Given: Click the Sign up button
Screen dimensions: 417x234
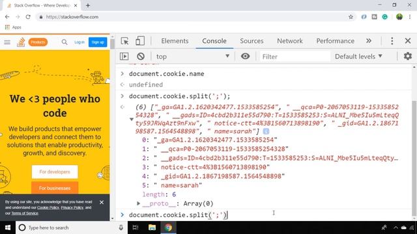Looking at the screenshot, I should [98, 42].
